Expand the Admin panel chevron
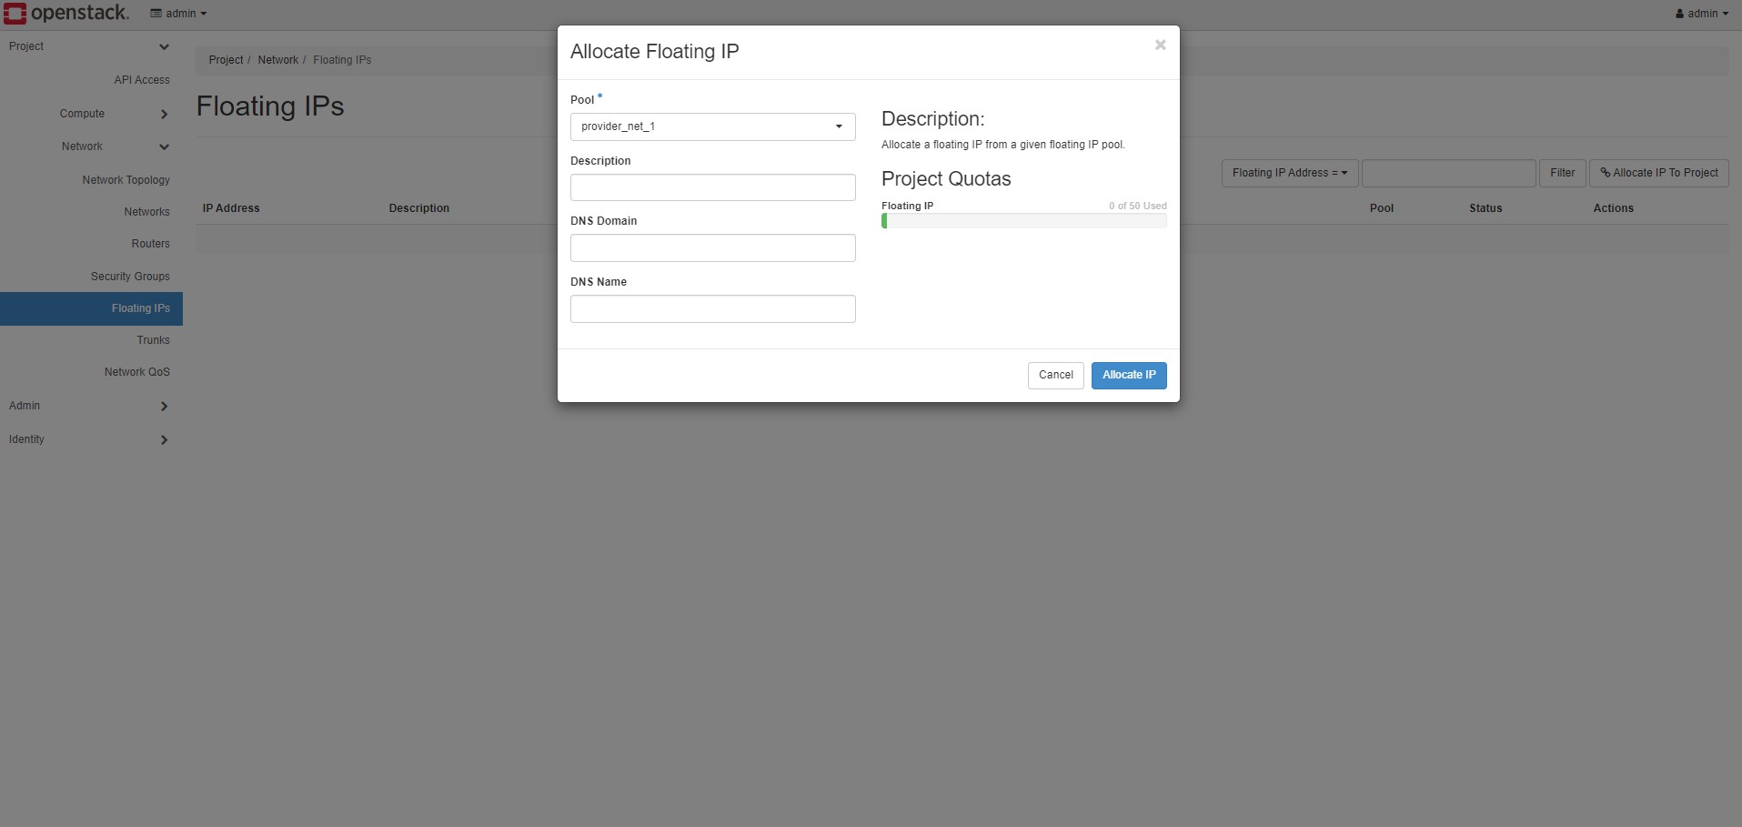1742x827 pixels. click(164, 406)
